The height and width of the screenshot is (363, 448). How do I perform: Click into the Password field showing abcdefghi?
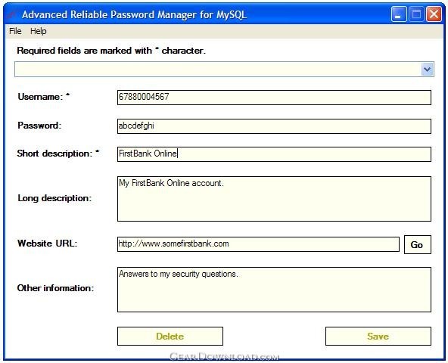click(x=274, y=126)
